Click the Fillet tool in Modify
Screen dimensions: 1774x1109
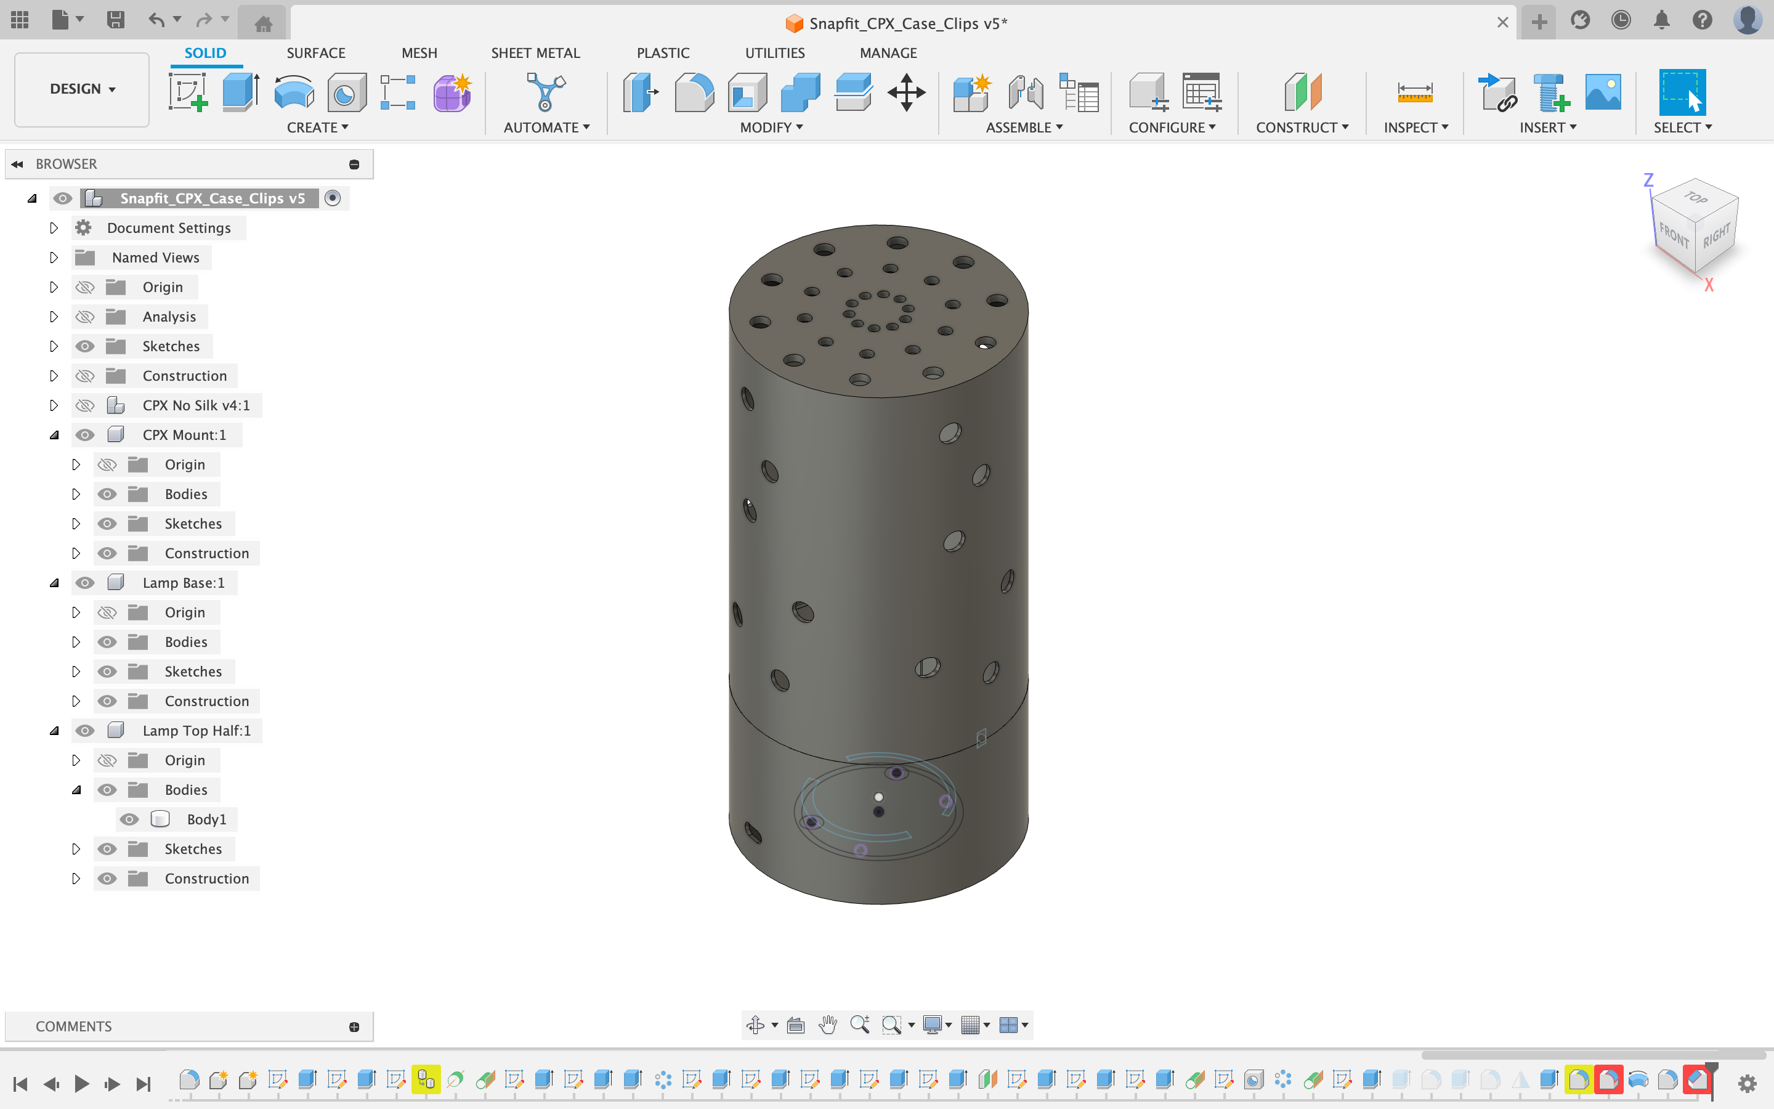click(694, 92)
